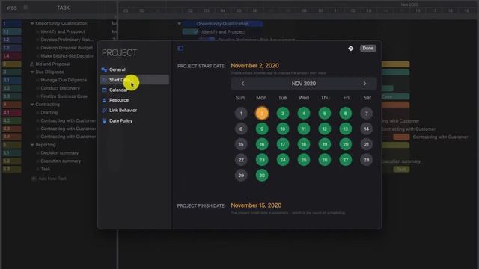
Task: Select the Conduct Discovery task
Action: [60, 88]
